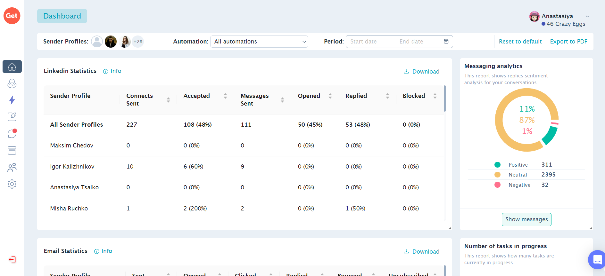Screen dimensions: 605x276
Task: Click the Get logo icon
Action: (x=12, y=16)
